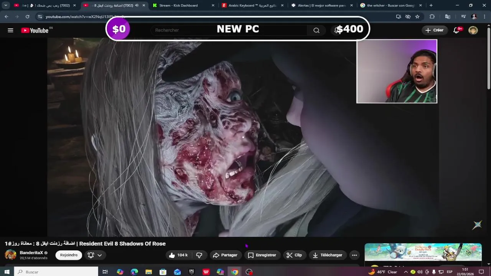The height and width of the screenshot is (276, 491).
Task: Click the YouTube search magnifier button
Action: pos(316,30)
